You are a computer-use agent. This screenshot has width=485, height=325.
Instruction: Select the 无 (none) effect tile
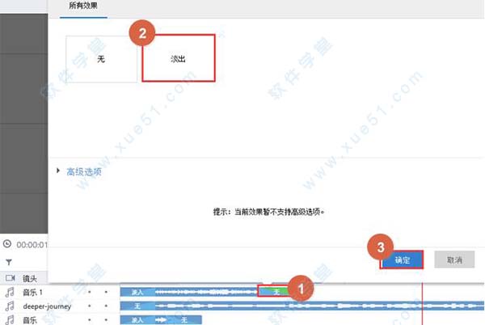101,58
